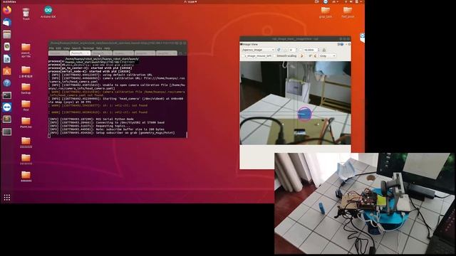
Task: Open the Files manager in the dock
Action: point(7,35)
